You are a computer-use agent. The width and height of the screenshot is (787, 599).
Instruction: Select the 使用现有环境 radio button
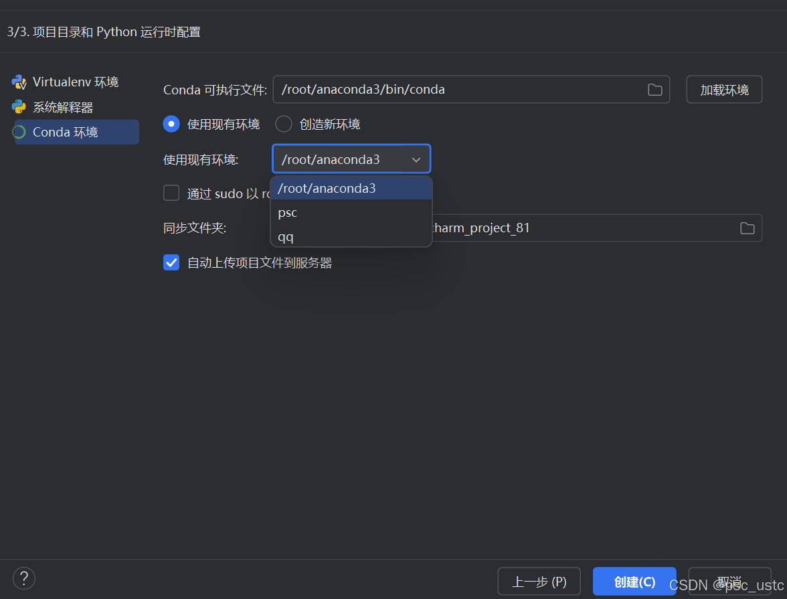pyautogui.click(x=171, y=124)
